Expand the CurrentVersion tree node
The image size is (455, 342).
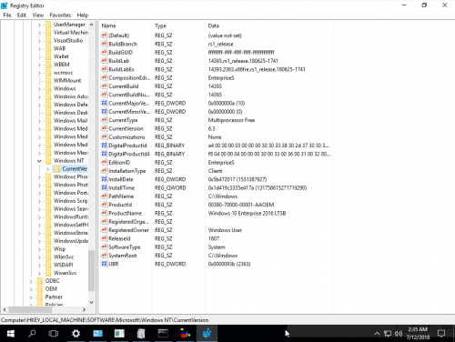click(47, 169)
